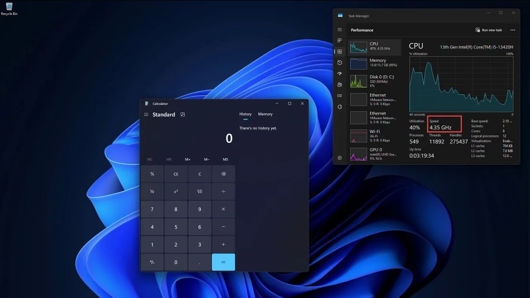Click the Utilization value 40%
Image resolution: width=530 pixels, height=298 pixels.
[x=415, y=127]
